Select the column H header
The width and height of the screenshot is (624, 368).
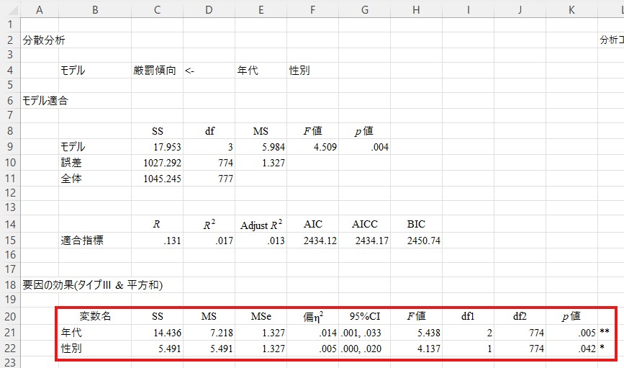(416, 9)
